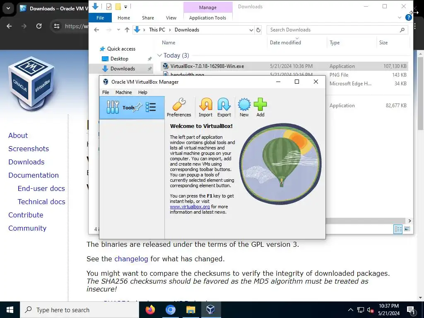Click This PC in the address breadcrumb
This screenshot has height=318, width=424.
tap(157, 30)
